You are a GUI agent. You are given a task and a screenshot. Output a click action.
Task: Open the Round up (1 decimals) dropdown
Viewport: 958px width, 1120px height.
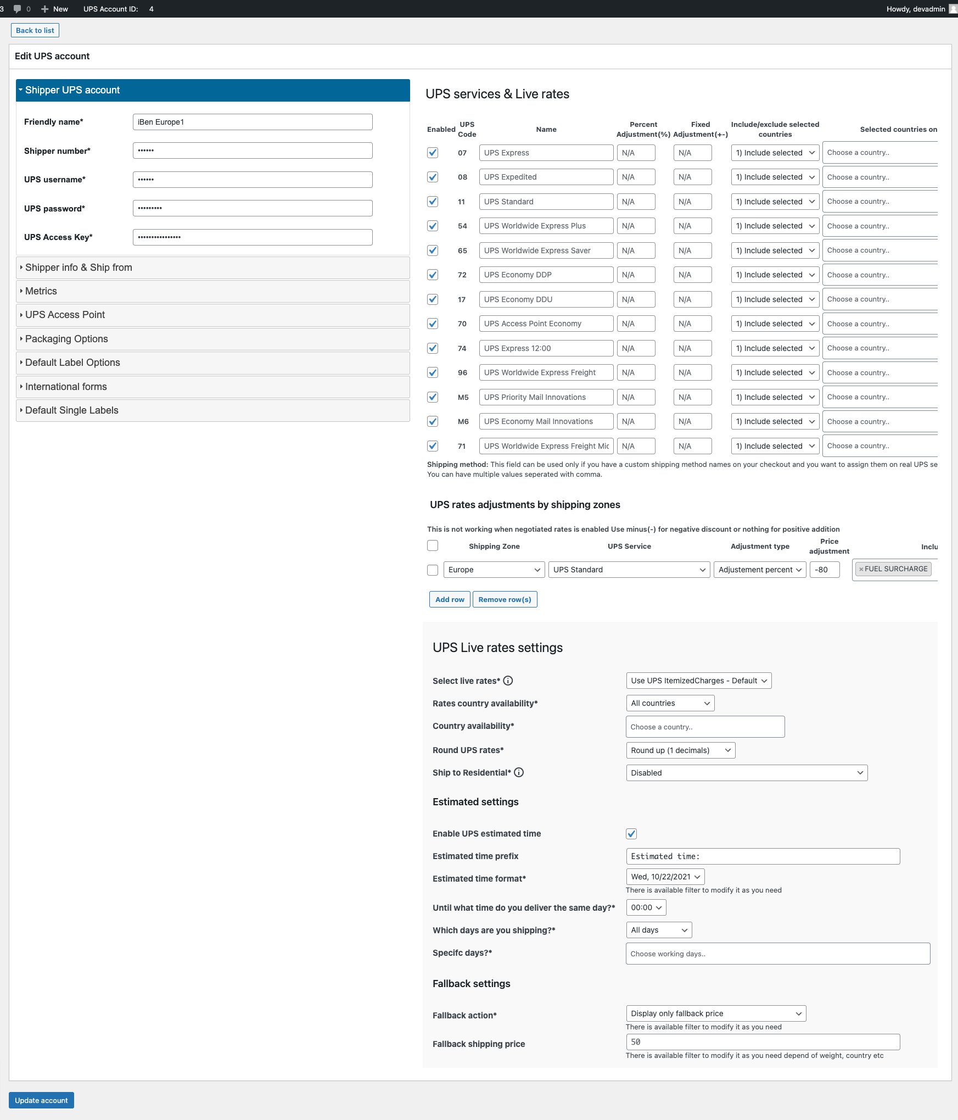tap(680, 750)
